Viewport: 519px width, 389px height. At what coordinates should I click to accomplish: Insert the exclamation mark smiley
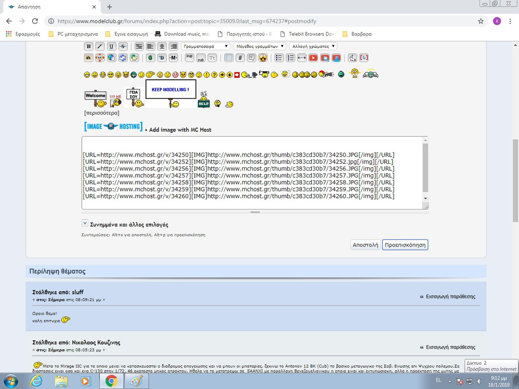207,75
